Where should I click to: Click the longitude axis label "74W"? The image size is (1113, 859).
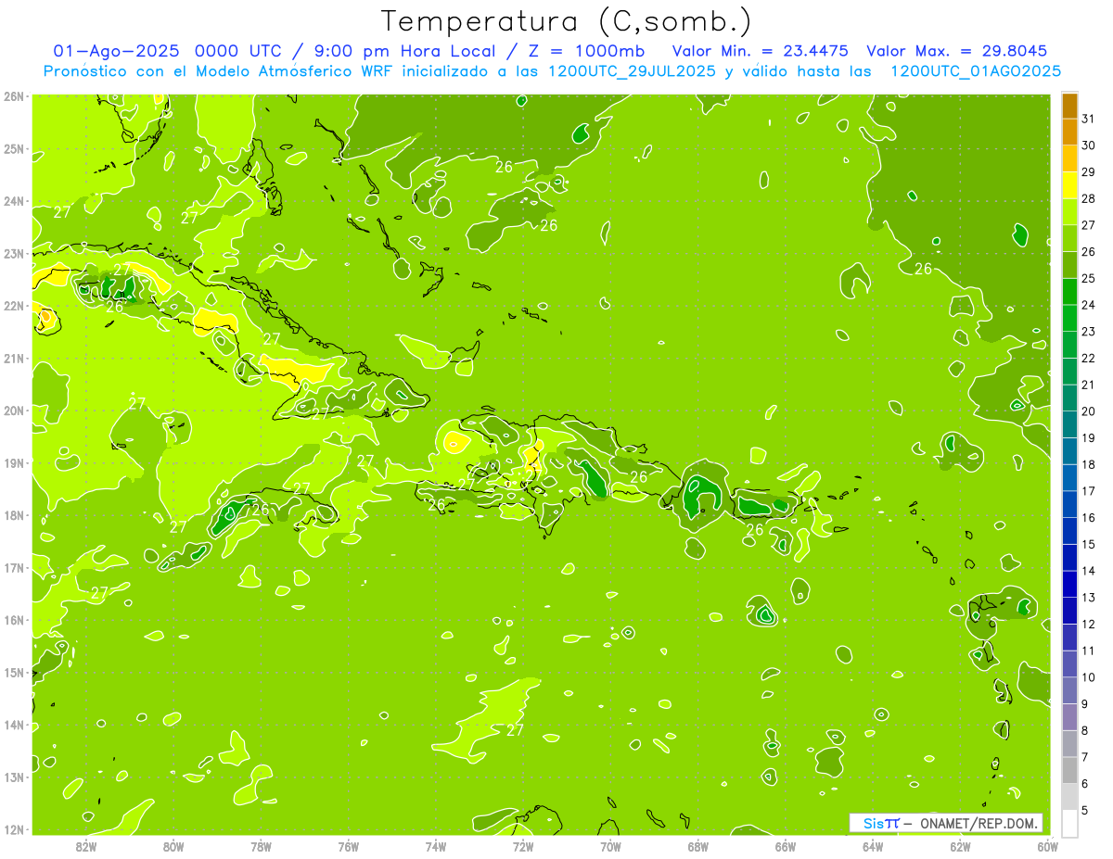pos(436,847)
